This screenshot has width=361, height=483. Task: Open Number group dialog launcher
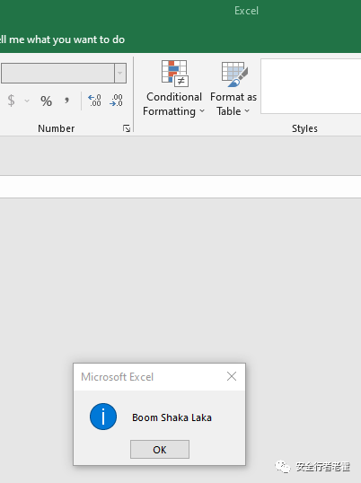tap(127, 128)
